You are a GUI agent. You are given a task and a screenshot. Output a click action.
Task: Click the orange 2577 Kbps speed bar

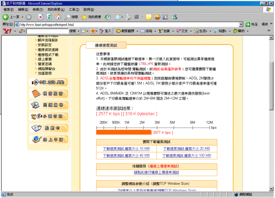(x=124, y=133)
